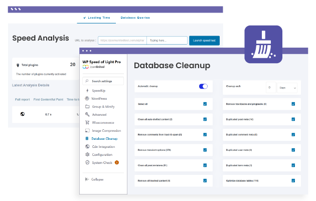Viewport: 316px width, 201px height.
Task: Click the System Check shield icon
Action: 87,162
